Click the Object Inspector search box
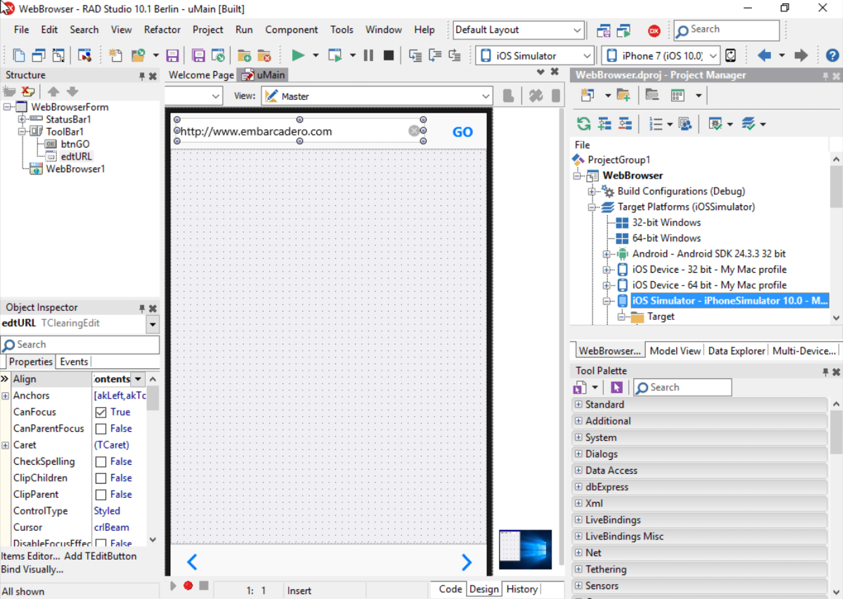843x599 pixels. [x=79, y=344]
